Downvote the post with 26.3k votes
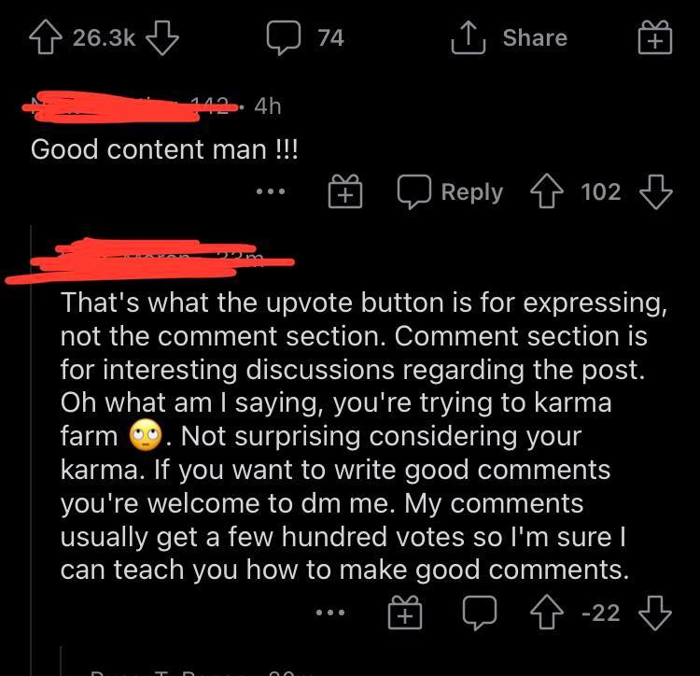 pos(162,37)
